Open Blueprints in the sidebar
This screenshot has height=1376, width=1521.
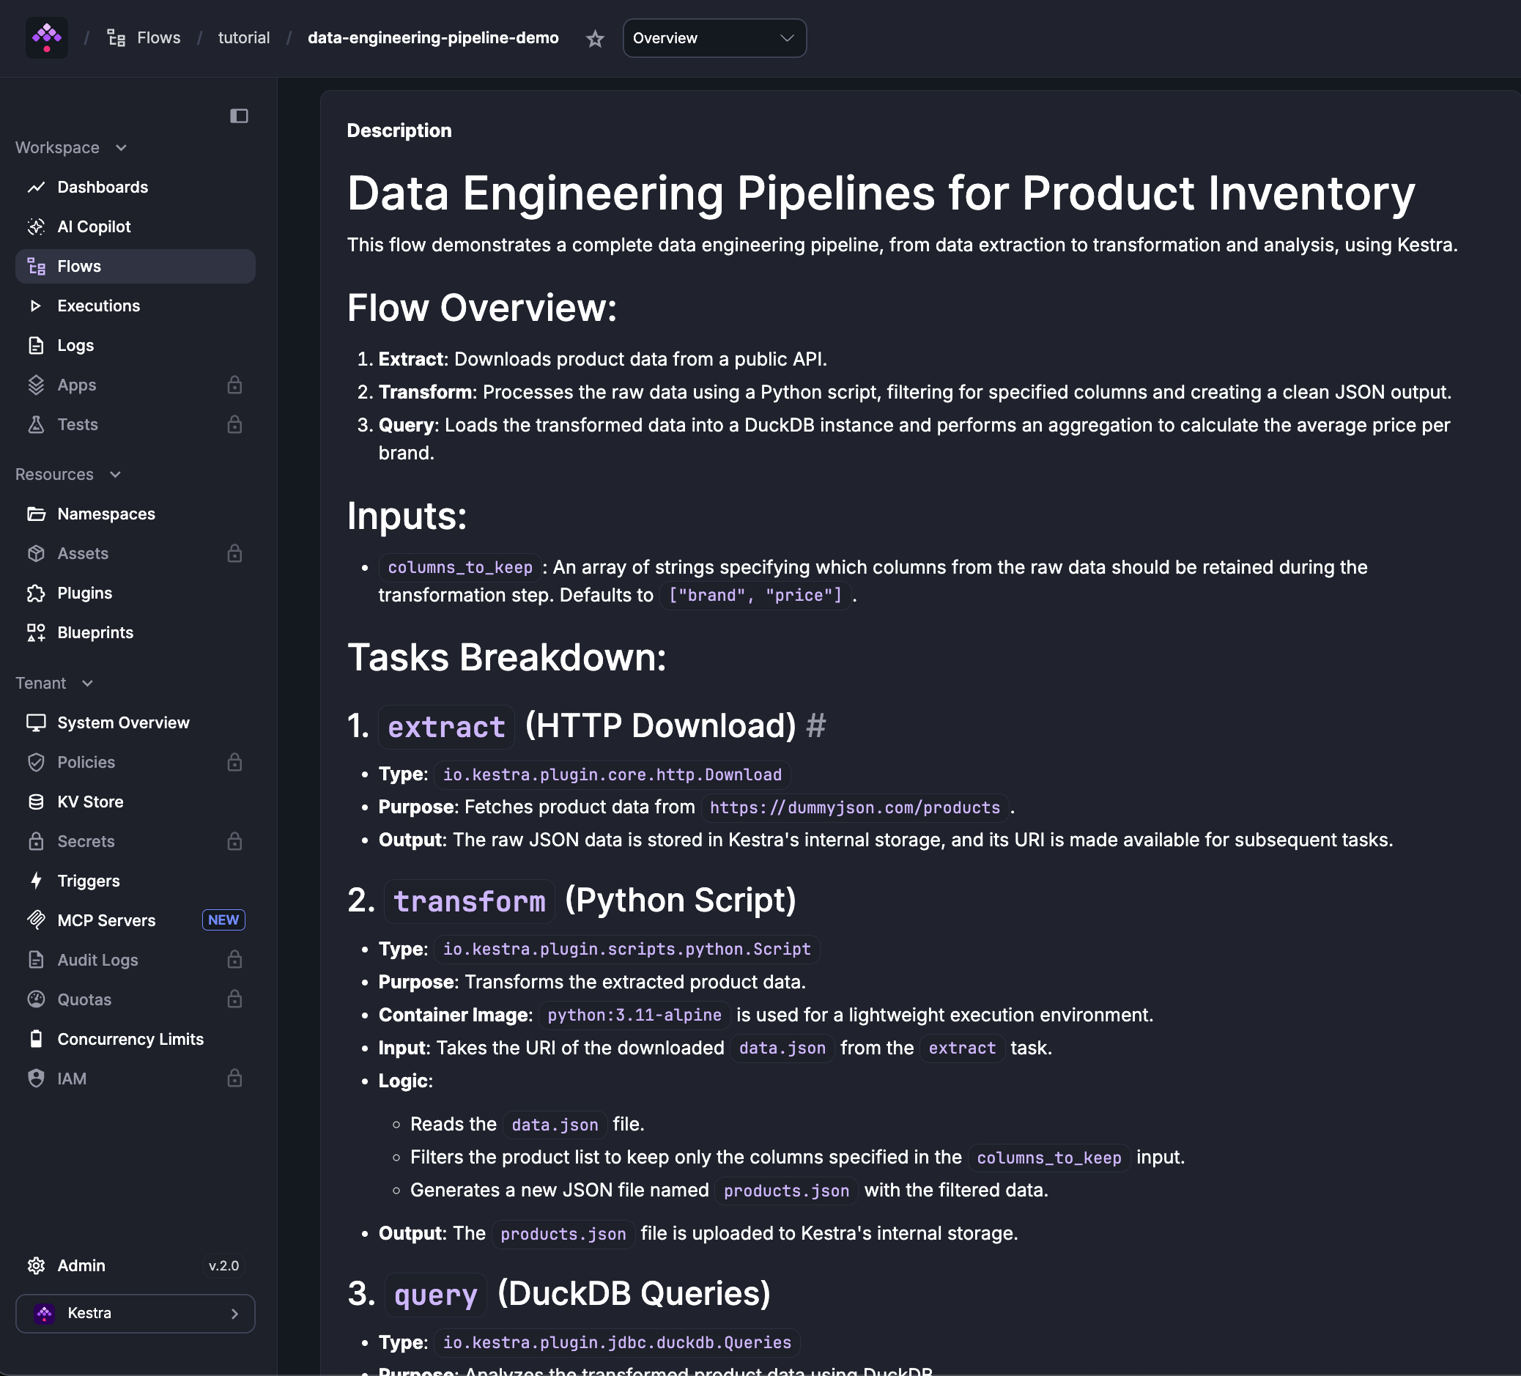(135, 633)
